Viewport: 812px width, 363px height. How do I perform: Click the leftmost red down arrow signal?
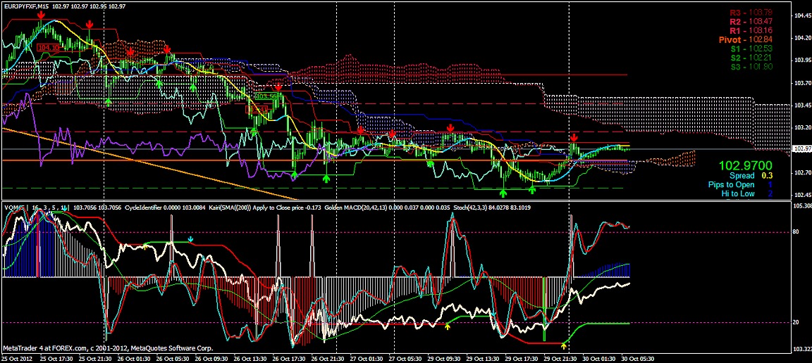pyautogui.click(x=42, y=15)
